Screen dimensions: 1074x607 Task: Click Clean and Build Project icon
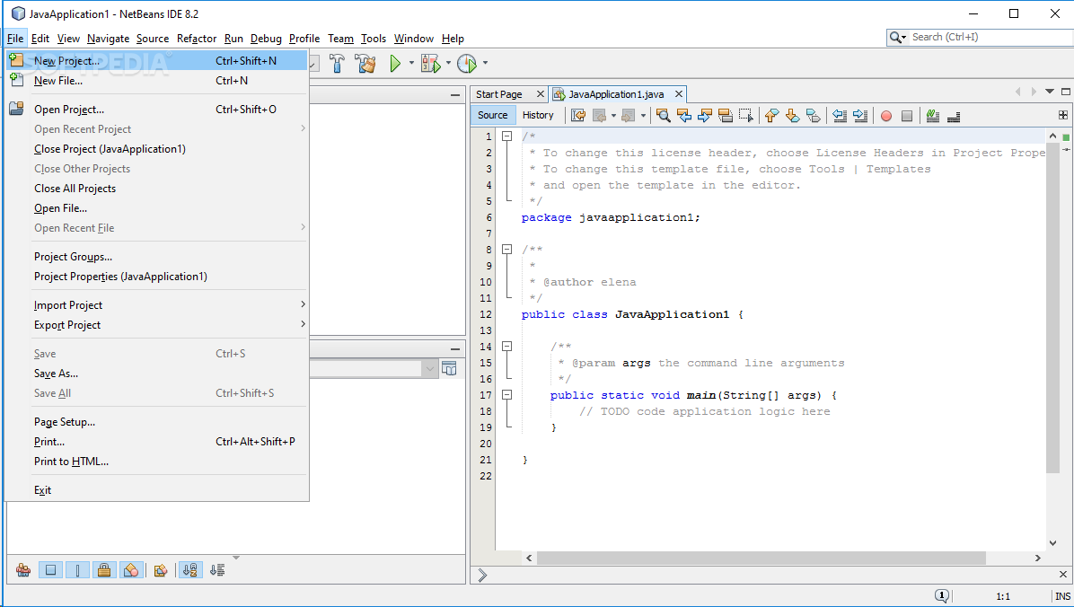[365, 63]
